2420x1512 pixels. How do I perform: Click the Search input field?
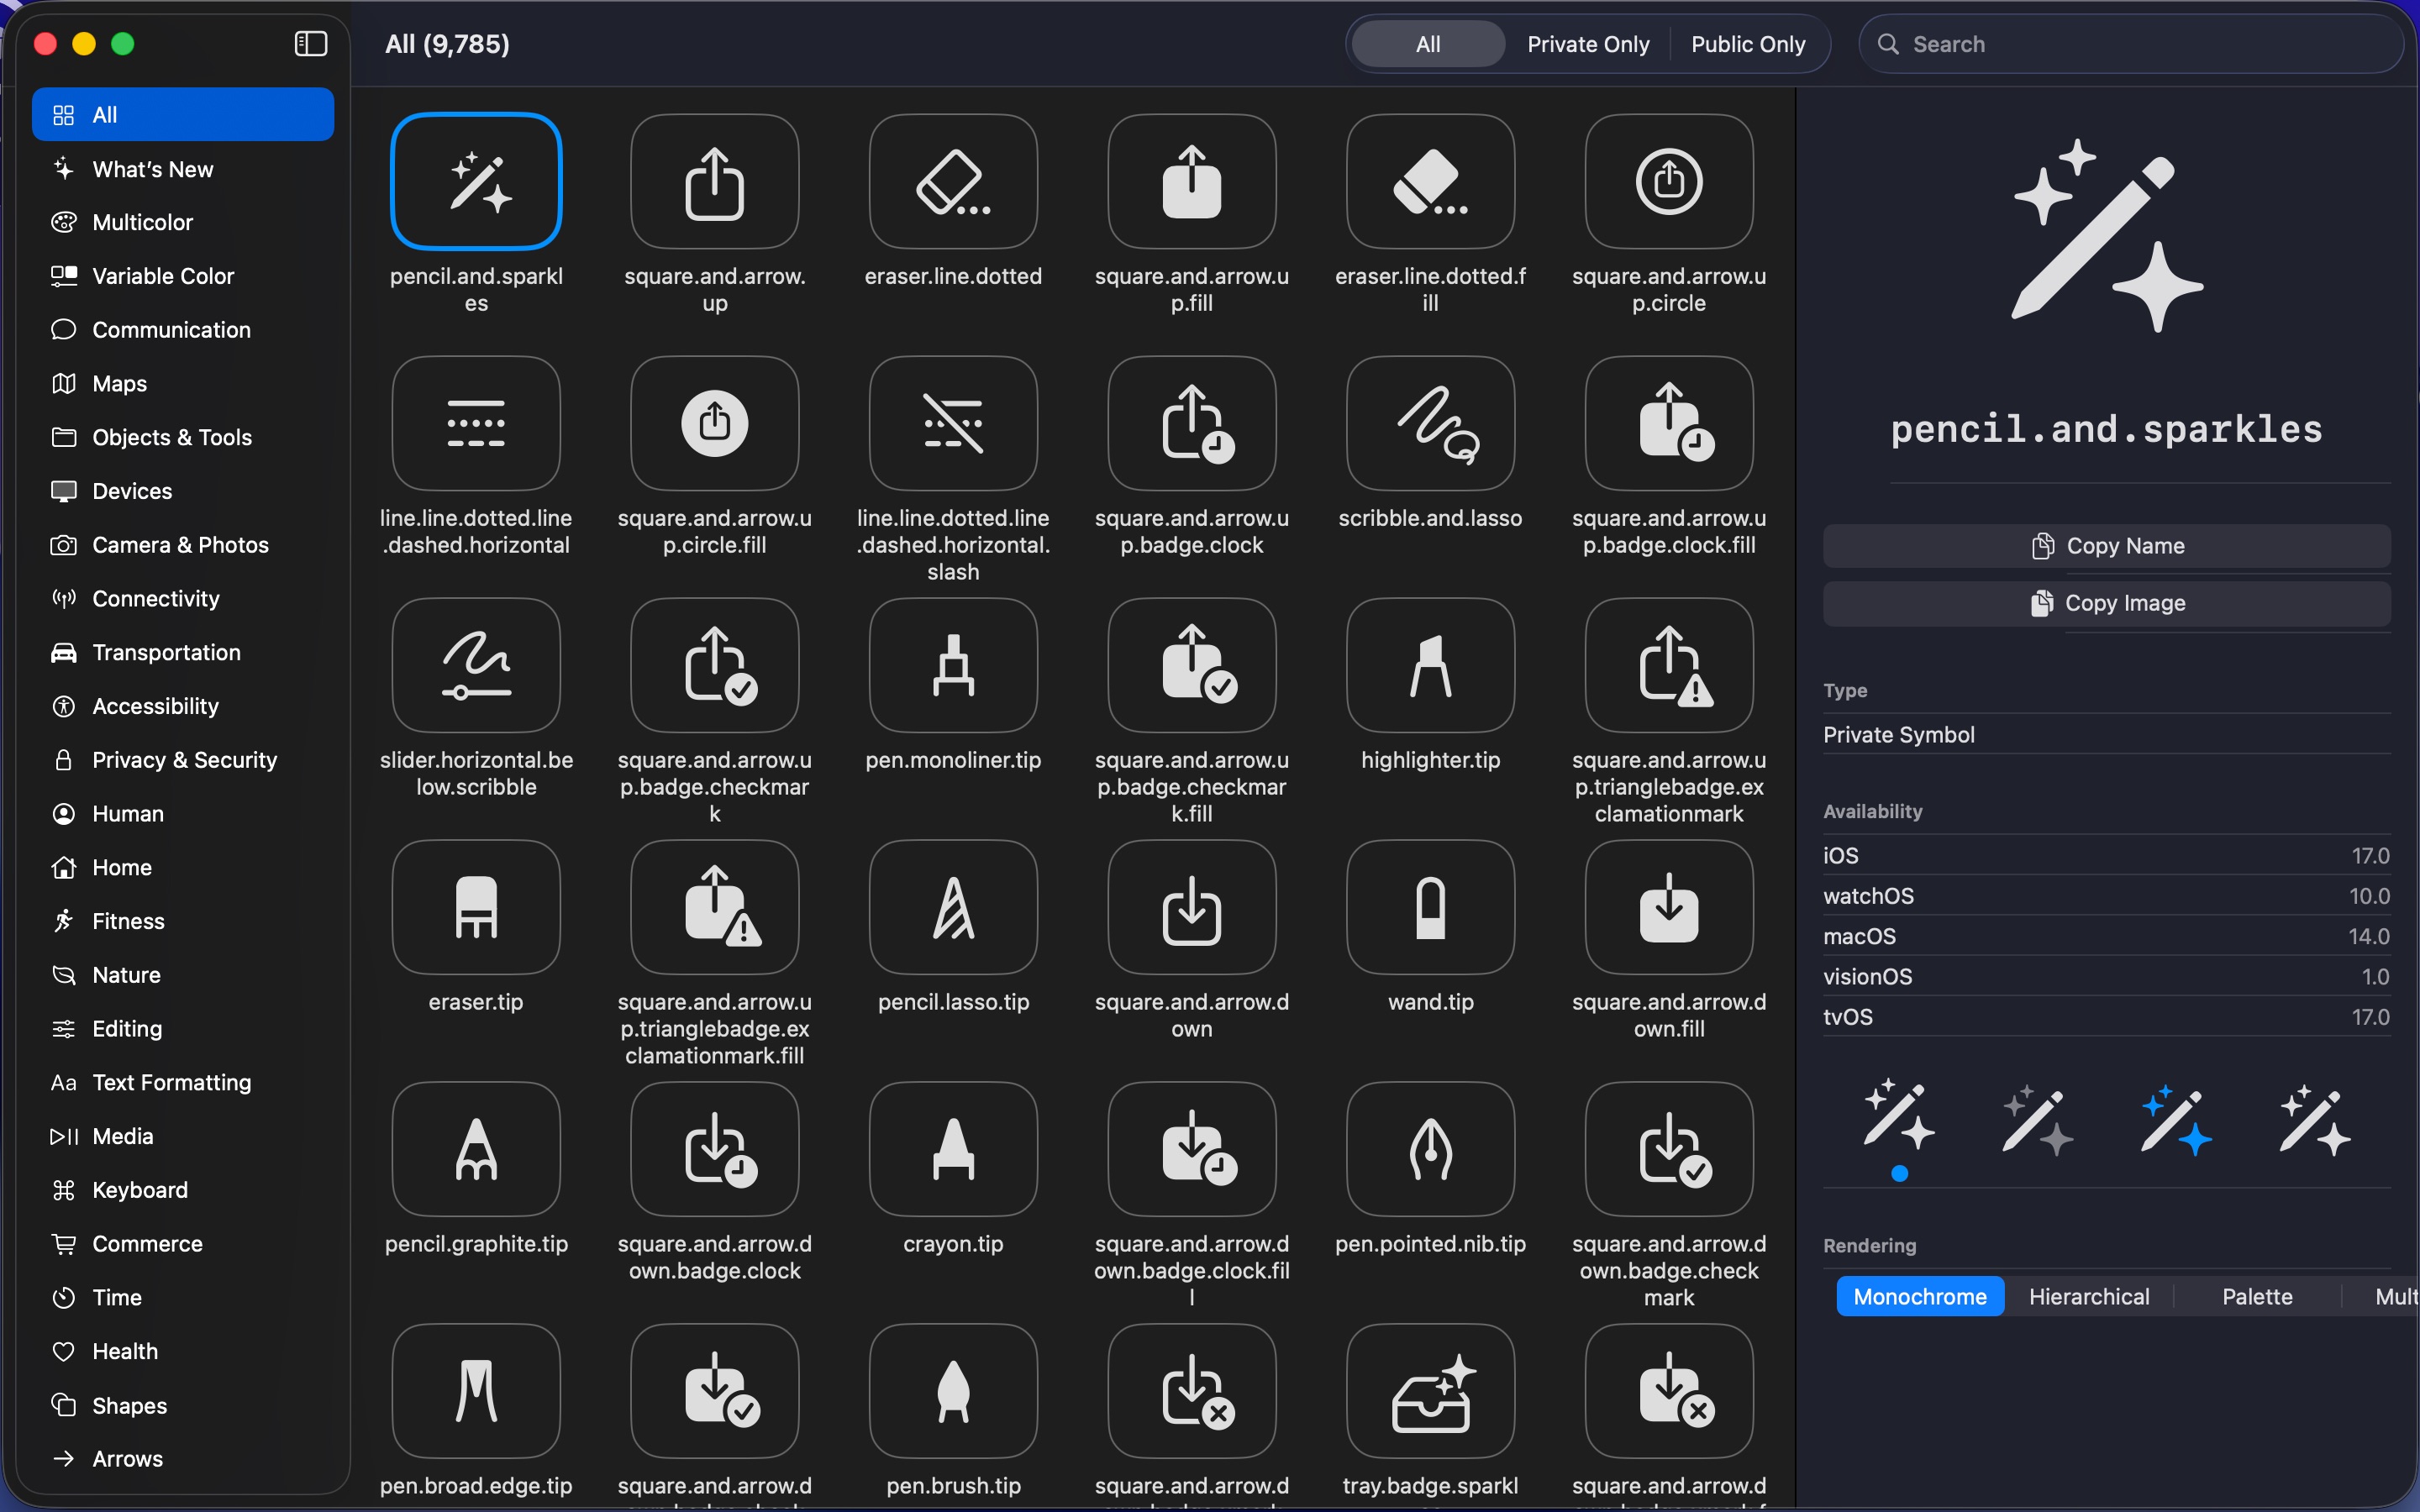click(2130, 44)
